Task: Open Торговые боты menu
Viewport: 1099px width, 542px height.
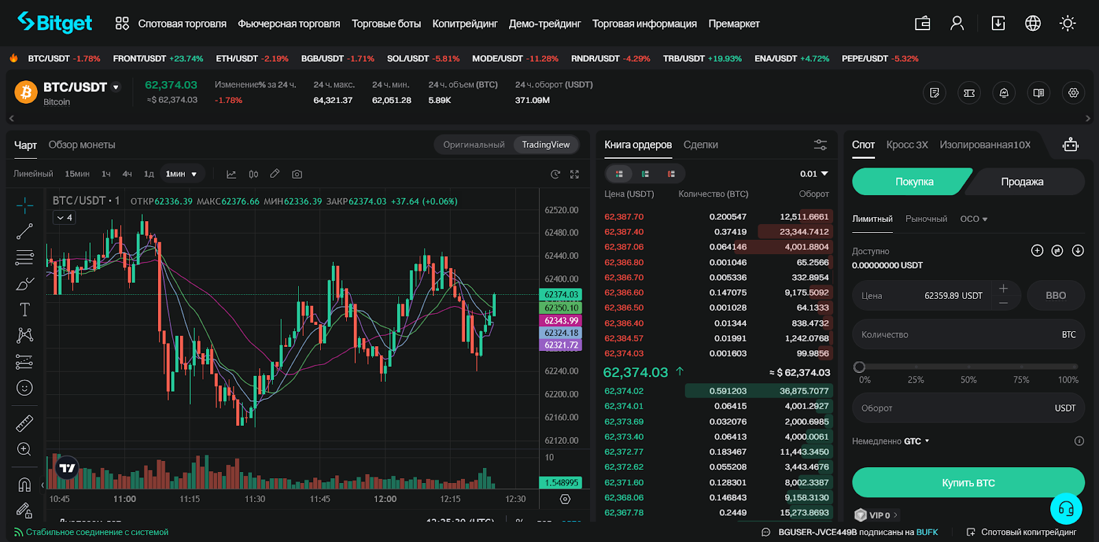Action: [386, 23]
